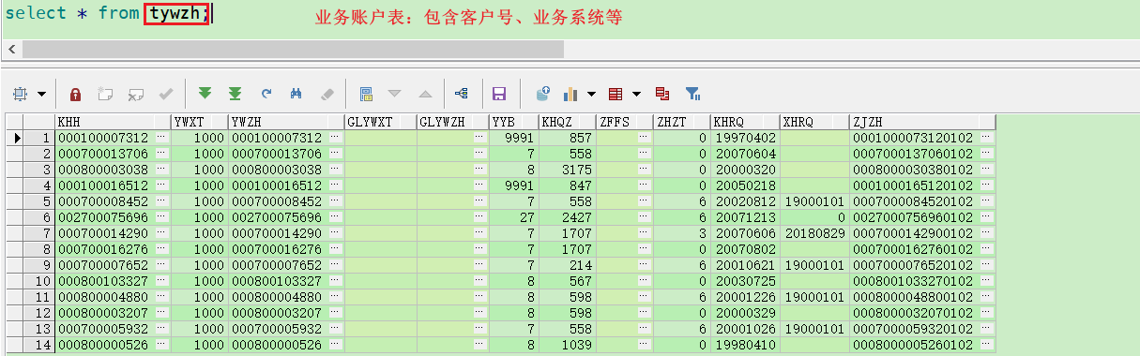Screen dimensions: 1140x356
Task: Click the linked query tree icon
Action: click(461, 94)
